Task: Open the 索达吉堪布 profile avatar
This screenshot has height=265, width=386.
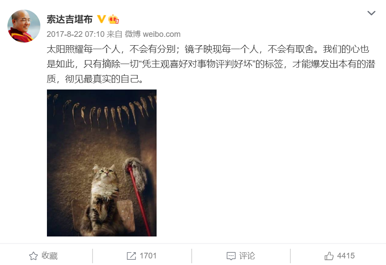Action: coord(24,26)
